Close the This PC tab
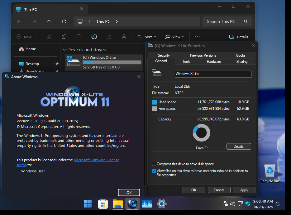291x215 pixels. click(x=81, y=9)
